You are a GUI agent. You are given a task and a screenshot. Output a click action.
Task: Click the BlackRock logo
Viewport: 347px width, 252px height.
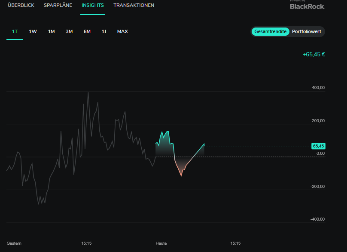(x=307, y=6)
